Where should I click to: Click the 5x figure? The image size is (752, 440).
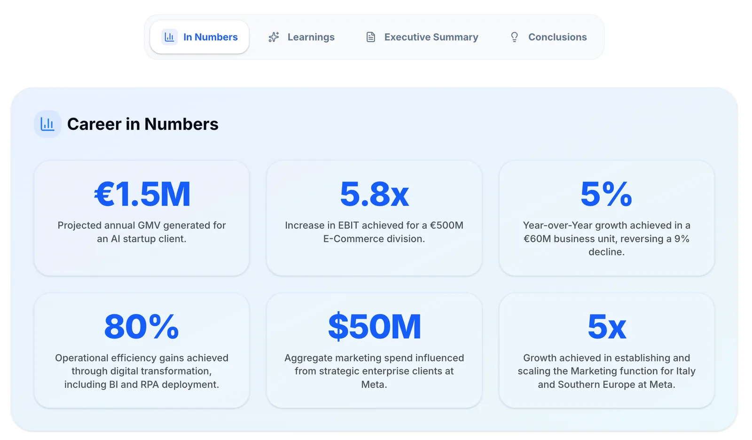(607, 326)
